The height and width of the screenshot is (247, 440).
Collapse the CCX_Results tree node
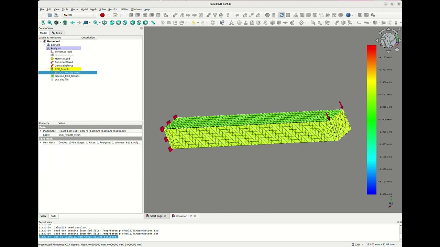(48, 69)
